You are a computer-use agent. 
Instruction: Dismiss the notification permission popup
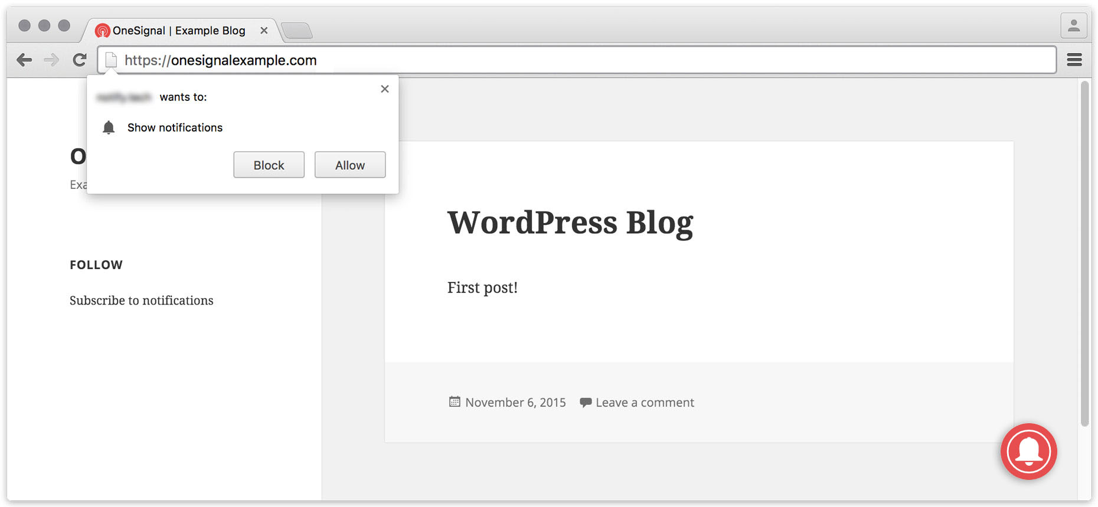pos(385,89)
